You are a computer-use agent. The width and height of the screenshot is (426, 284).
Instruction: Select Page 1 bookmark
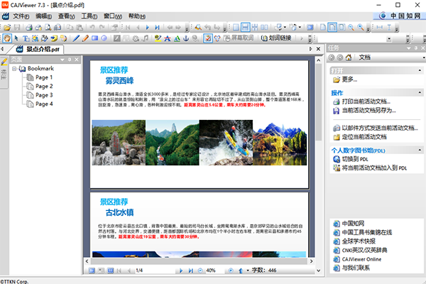(x=44, y=77)
